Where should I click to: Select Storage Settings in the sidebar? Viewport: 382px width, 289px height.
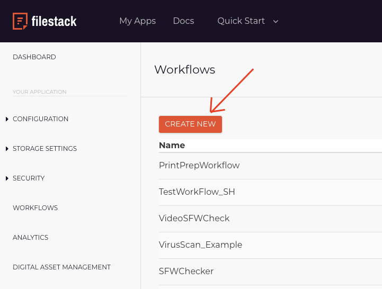pyautogui.click(x=45, y=149)
